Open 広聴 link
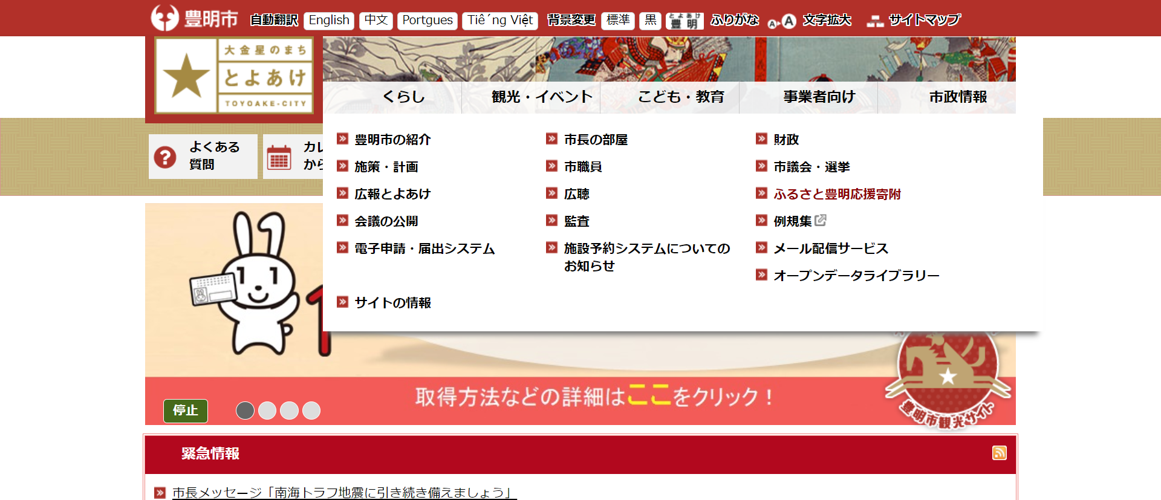Viewport: 1161px width, 500px height. click(x=577, y=194)
